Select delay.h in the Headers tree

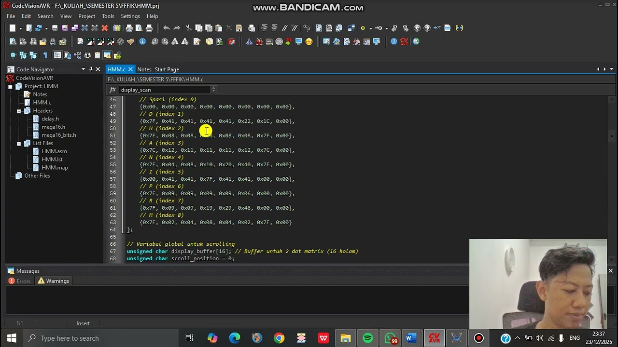coord(50,119)
